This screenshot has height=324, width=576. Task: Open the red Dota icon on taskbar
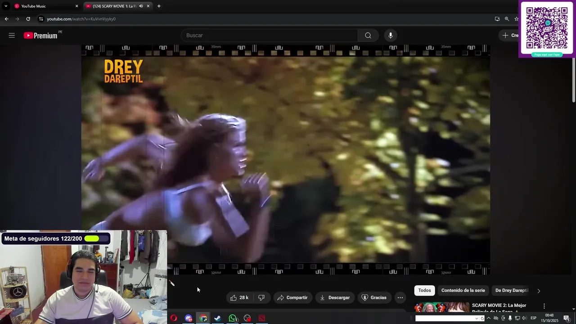pyautogui.click(x=261, y=318)
